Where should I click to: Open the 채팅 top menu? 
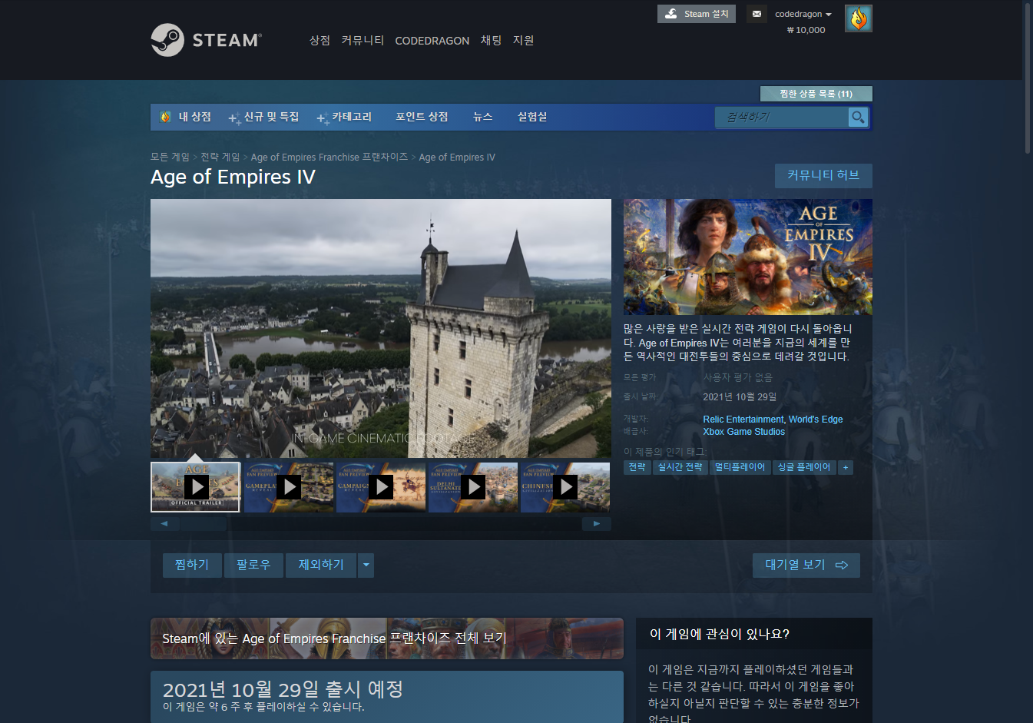pos(491,40)
